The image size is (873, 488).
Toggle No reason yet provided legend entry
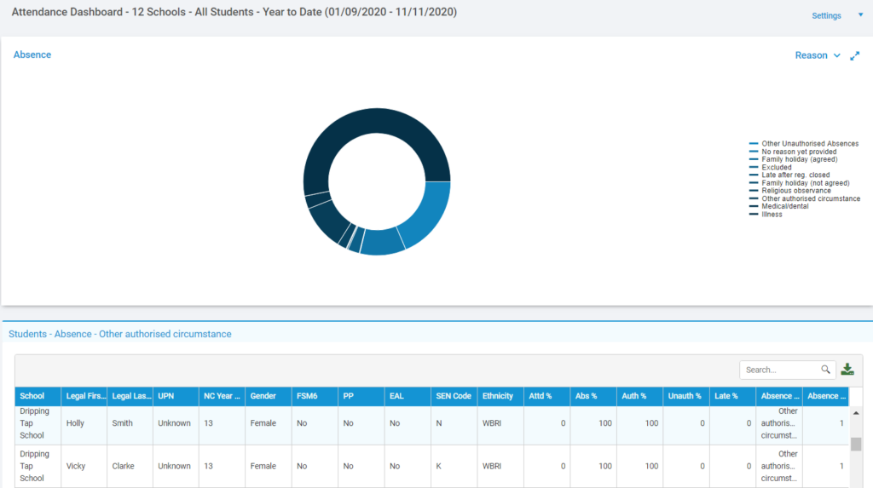792,152
